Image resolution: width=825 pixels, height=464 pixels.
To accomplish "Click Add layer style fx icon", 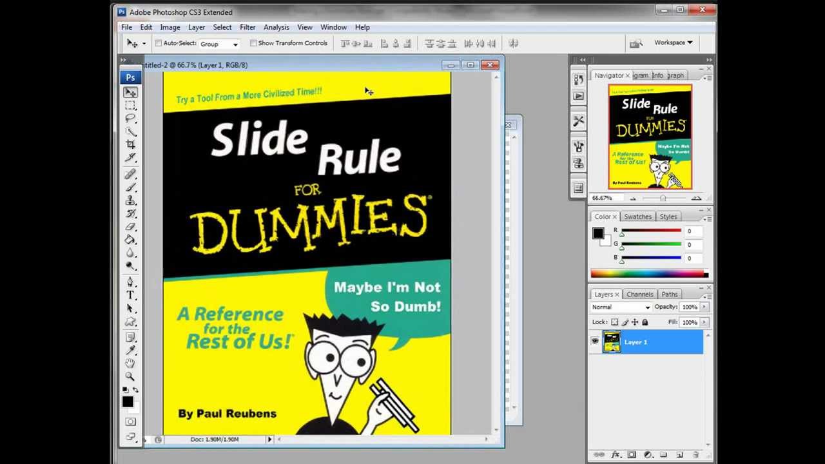I will click(x=615, y=455).
